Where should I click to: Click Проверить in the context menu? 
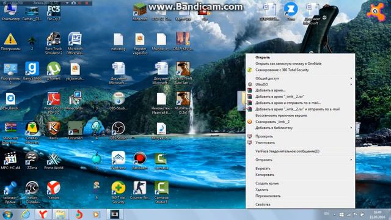click(x=300, y=136)
